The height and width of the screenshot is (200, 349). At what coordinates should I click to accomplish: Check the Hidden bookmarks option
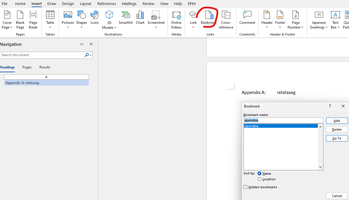[246, 187]
